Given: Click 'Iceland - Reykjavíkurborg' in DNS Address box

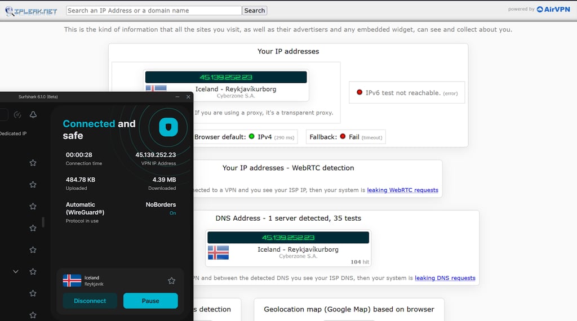Looking at the screenshot, I should click(298, 249).
